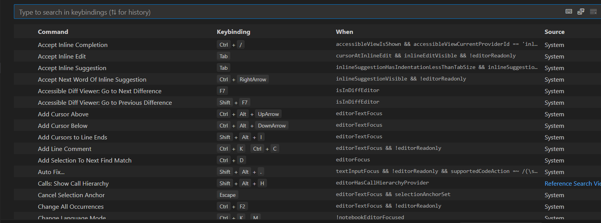Select Calls: Show Call Hierarchy command

click(x=73, y=184)
